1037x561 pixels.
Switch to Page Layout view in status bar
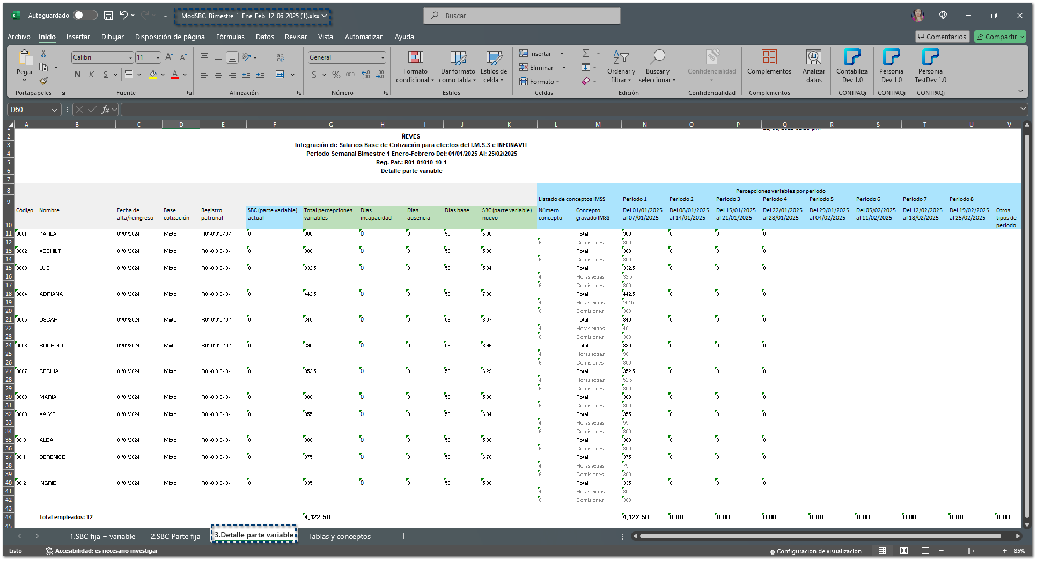click(x=904, y=551)
